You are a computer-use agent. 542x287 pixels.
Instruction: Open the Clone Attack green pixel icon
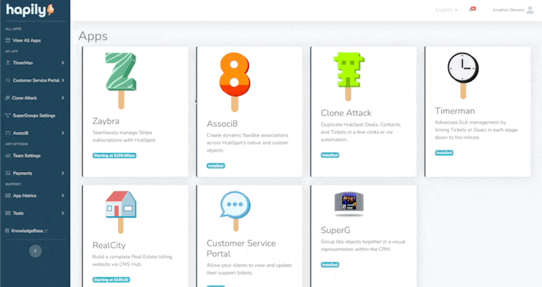[x=348, y=76]
